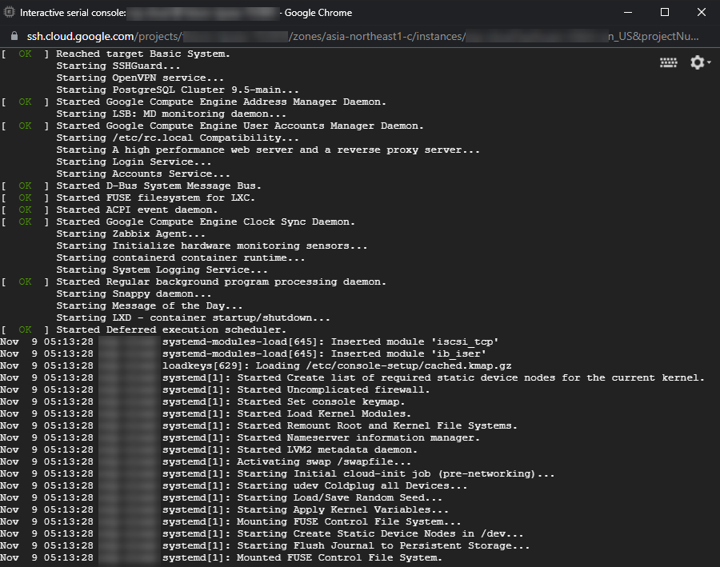Click the 'Starting Accounts Service...' line
The width and height of the screenshot is (720, 567).
tap(143, 174)
